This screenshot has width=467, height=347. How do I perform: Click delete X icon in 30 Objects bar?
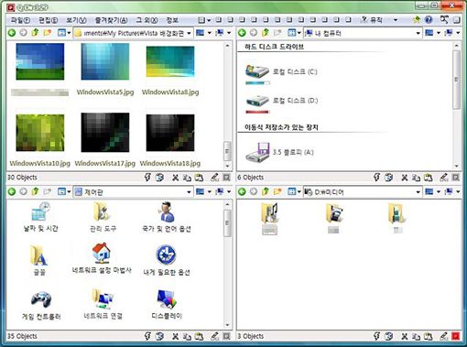point(175,178)
